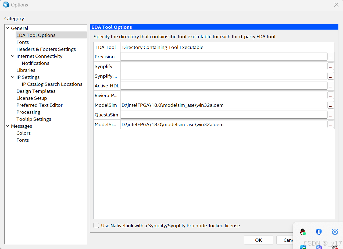Select the General category label

coord(19,28)
